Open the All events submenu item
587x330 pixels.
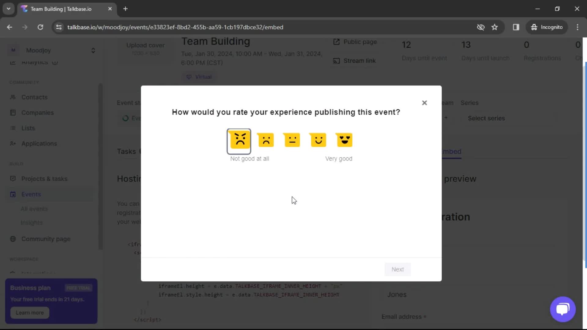click(34, 209)
